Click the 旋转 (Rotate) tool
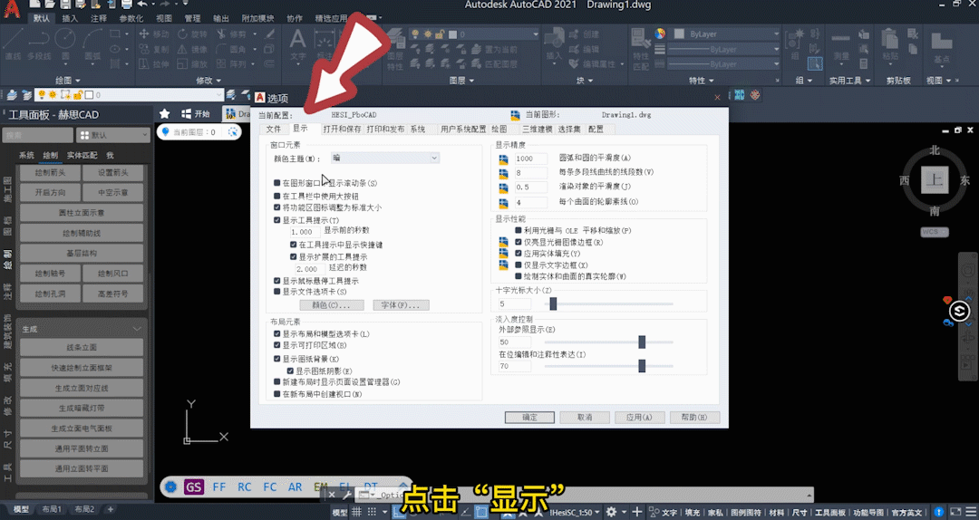This screenshot has height=520, width=979. click(x=192, y=34)
